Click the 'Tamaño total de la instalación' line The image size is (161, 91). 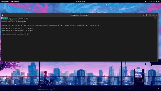[x=17, y=31]
